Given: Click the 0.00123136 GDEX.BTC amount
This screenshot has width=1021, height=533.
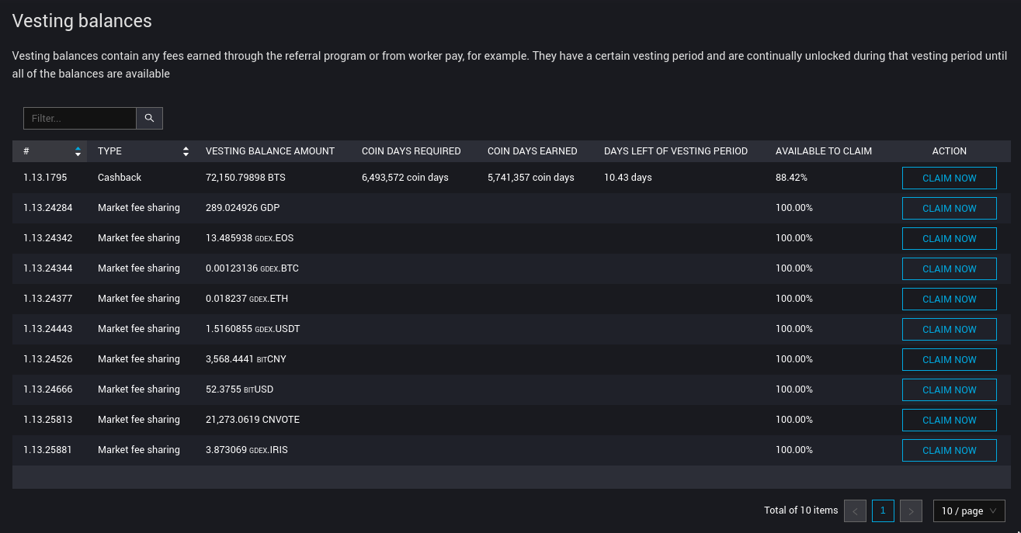Looking at the screenshot, I should pos(252,268).
